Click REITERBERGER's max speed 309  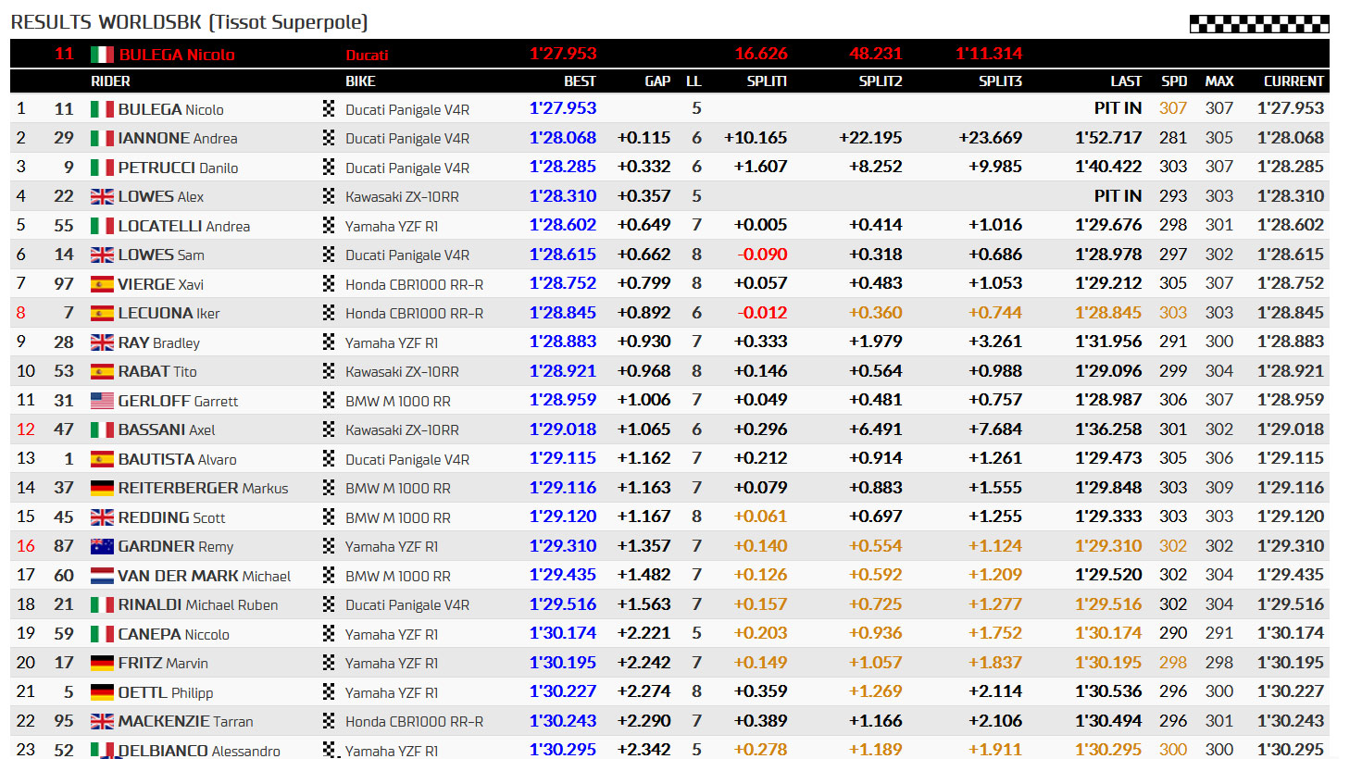[x=1219, y=488]
